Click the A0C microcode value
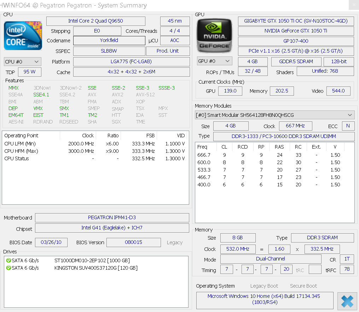 tap(175, 41)
